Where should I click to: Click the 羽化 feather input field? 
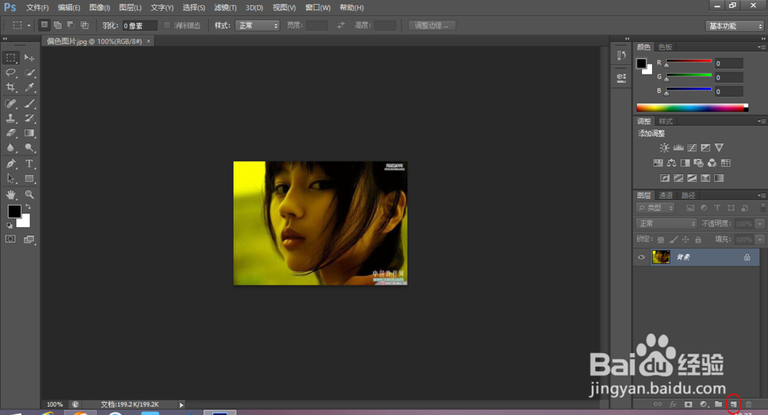pyautogui.click(x=140, y=25)
